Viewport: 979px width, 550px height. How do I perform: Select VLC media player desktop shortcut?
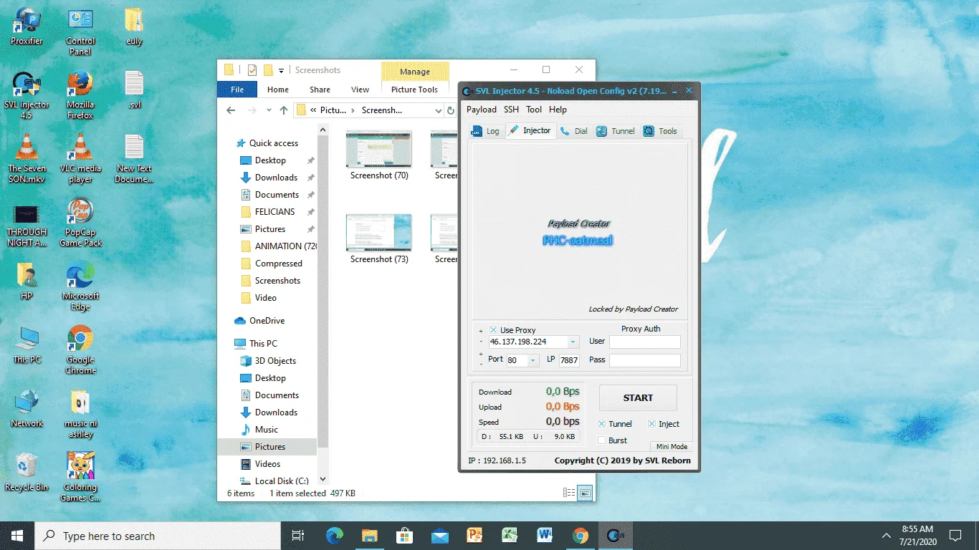pyautogui.click(x=80, y=158)
